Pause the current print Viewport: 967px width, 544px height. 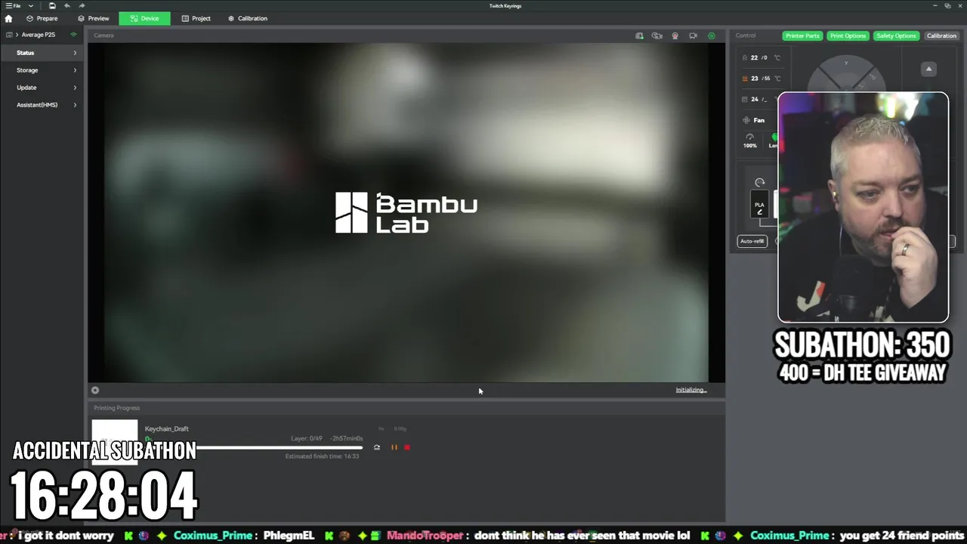pyautogui.click(x=394, y=447)
